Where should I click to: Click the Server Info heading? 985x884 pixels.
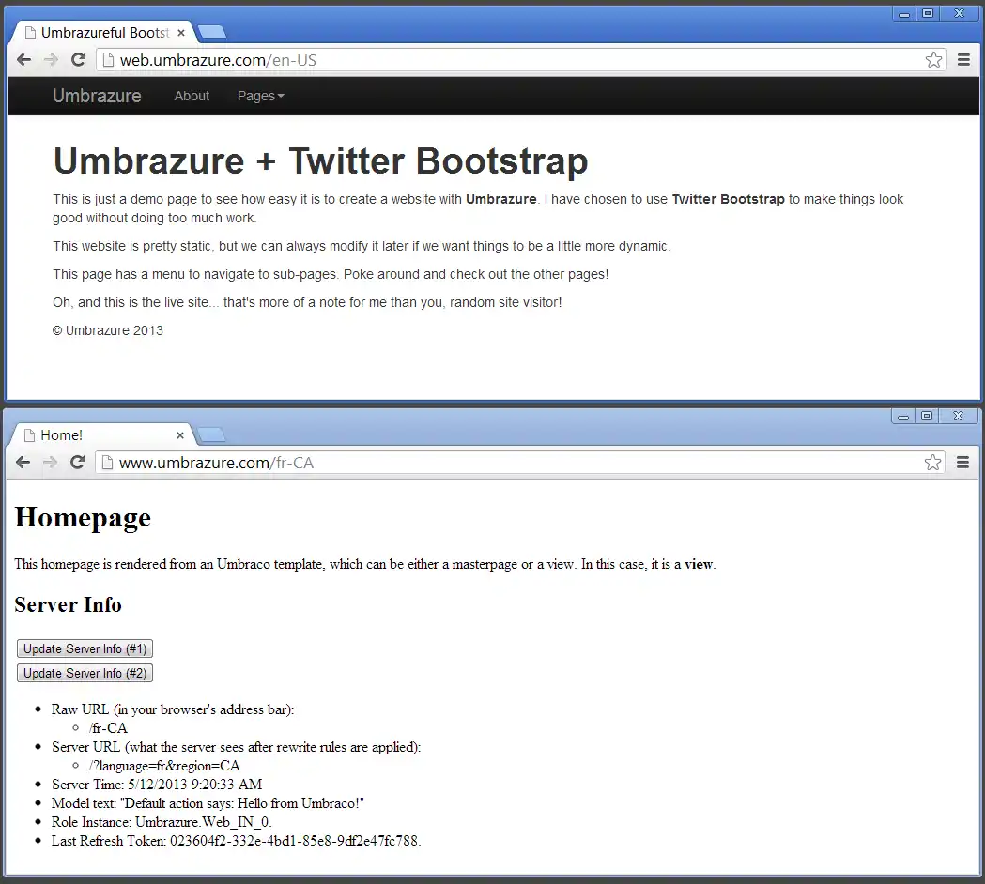pyautogui.click(x=68, y=604)
